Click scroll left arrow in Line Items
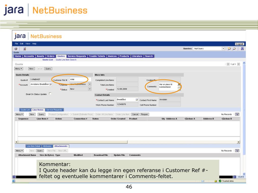The width and height of the screenshot is (258, 193). coord(16,142)
